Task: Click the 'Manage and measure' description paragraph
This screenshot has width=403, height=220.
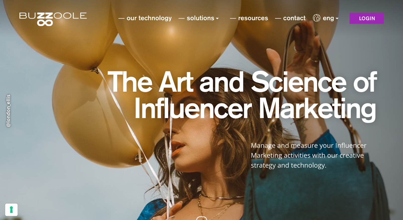Action: [309, 155]
